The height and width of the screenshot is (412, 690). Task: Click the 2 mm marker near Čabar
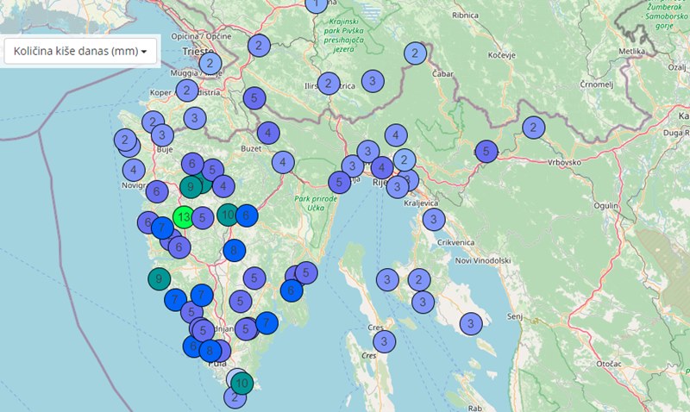pos(415,53)
